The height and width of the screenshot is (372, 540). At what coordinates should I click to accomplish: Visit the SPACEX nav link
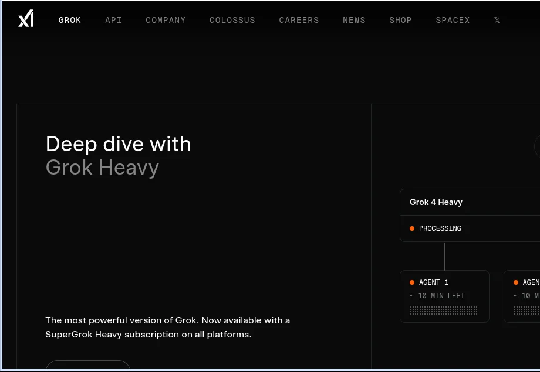pyautogui.click(x=453, y=21)
